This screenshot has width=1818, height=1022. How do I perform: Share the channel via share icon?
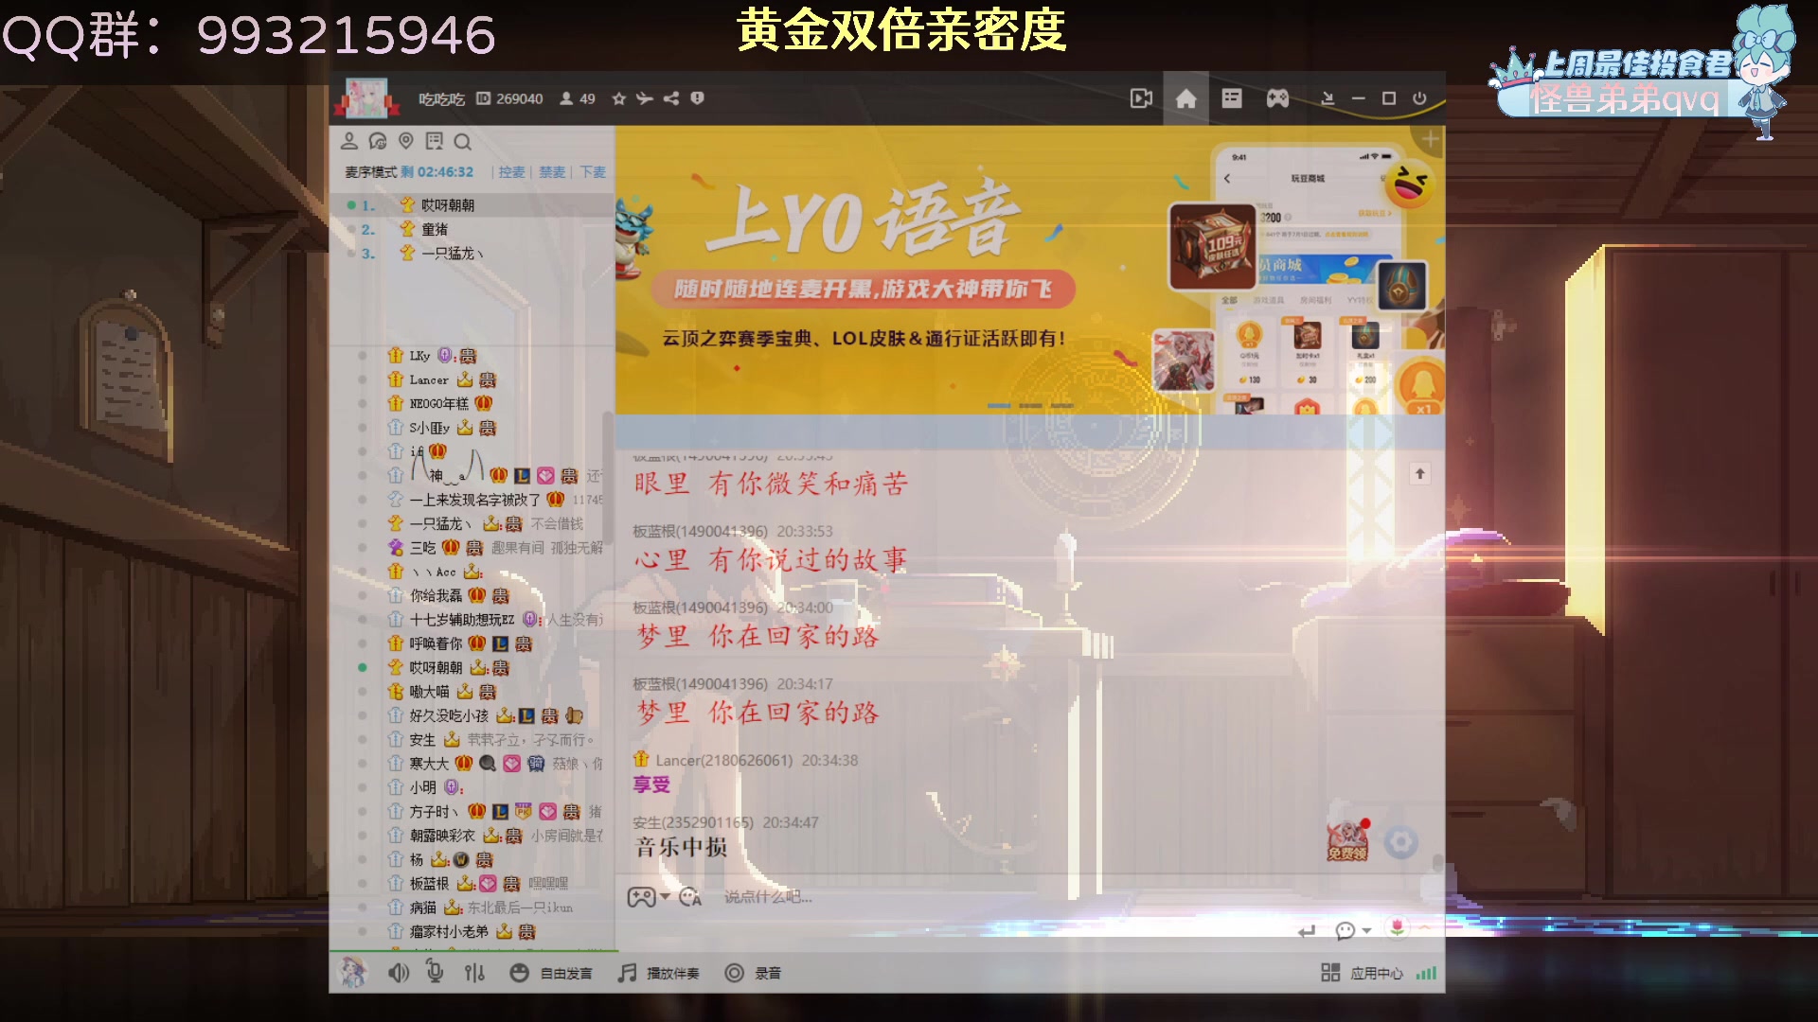tap(671, 98)
